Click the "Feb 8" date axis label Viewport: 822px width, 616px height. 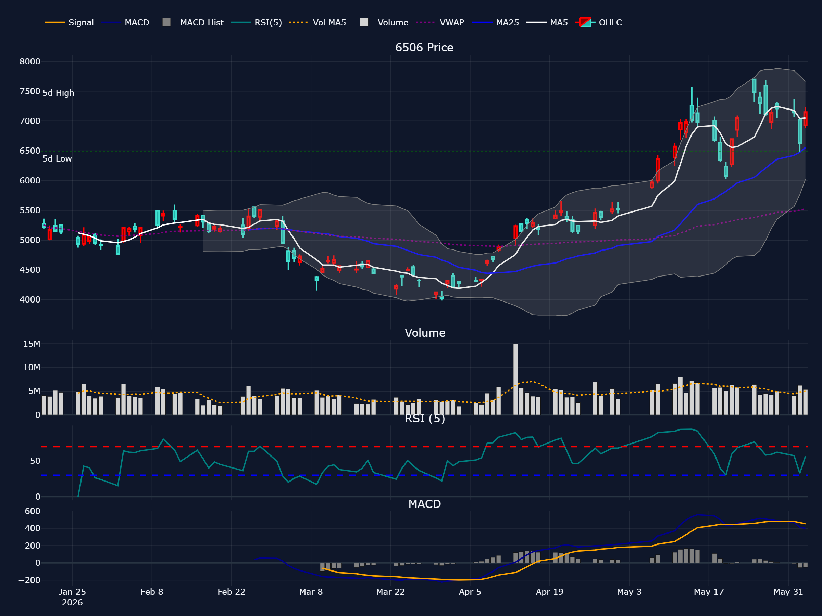point(152,592)
